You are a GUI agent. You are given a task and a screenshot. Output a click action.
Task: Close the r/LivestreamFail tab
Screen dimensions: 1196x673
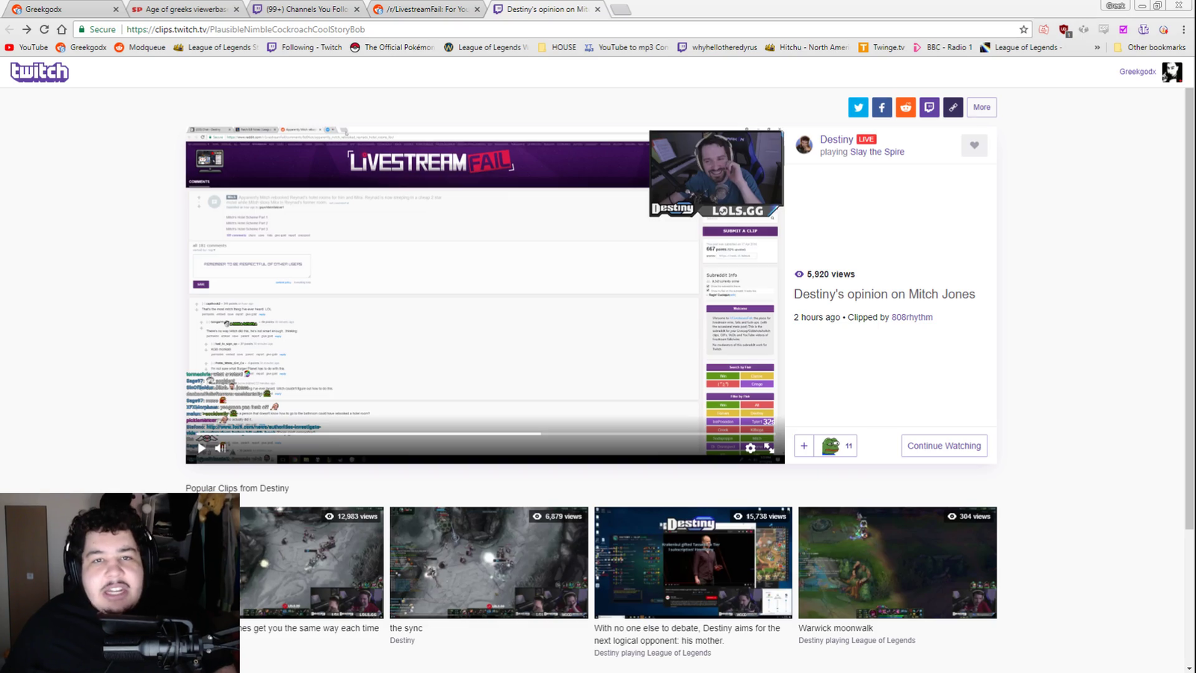pos(477,9)
